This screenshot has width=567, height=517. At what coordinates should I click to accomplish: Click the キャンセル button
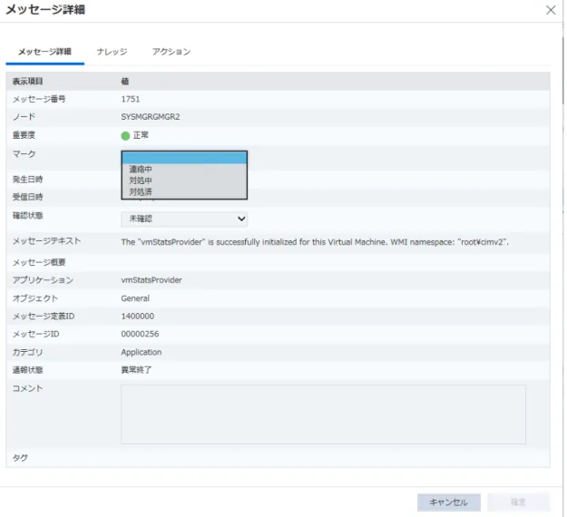(x=448, y=502)
